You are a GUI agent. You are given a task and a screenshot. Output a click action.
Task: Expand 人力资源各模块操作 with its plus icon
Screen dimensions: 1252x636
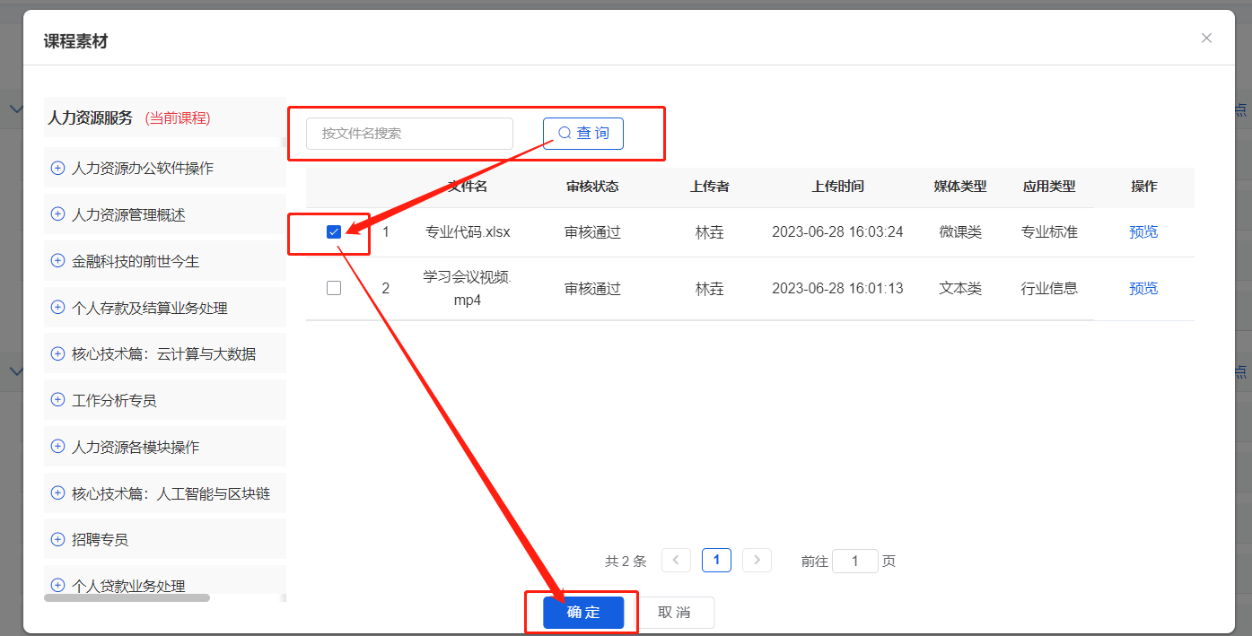pos(57,446)
